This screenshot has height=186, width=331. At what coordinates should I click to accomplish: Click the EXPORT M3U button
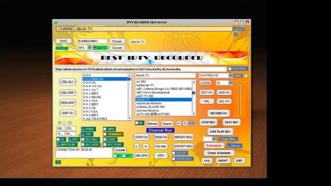(x=183, y=146)
